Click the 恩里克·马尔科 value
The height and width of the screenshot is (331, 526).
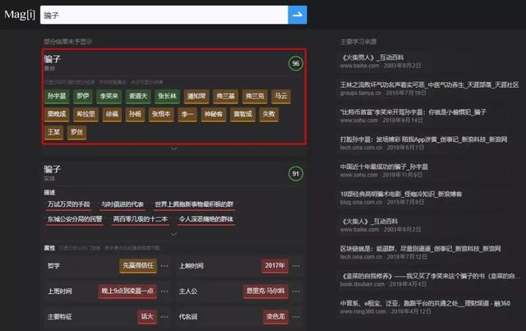click(x=265, y=291)
